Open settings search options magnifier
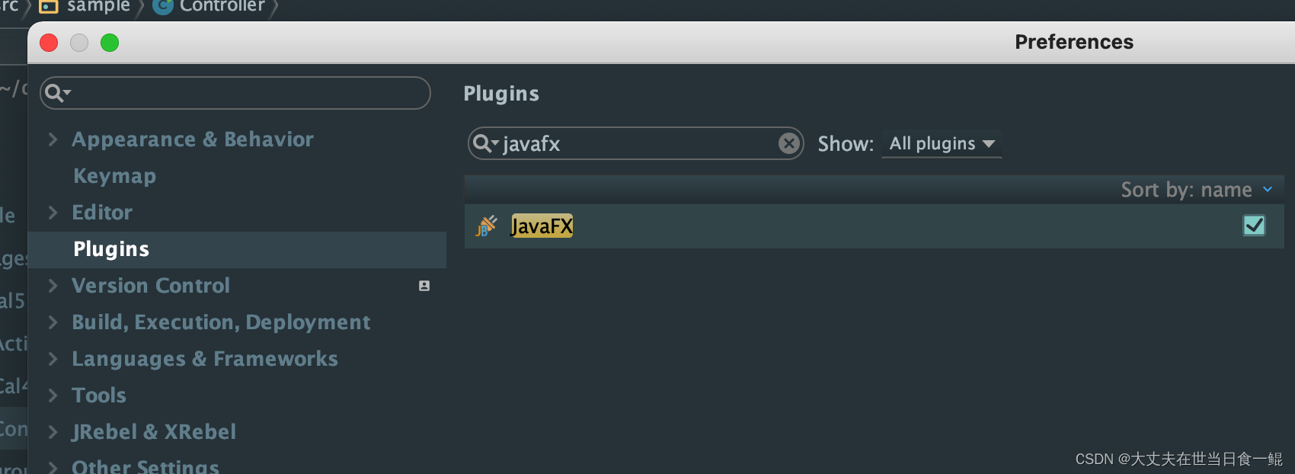 (x=58, y=93)
